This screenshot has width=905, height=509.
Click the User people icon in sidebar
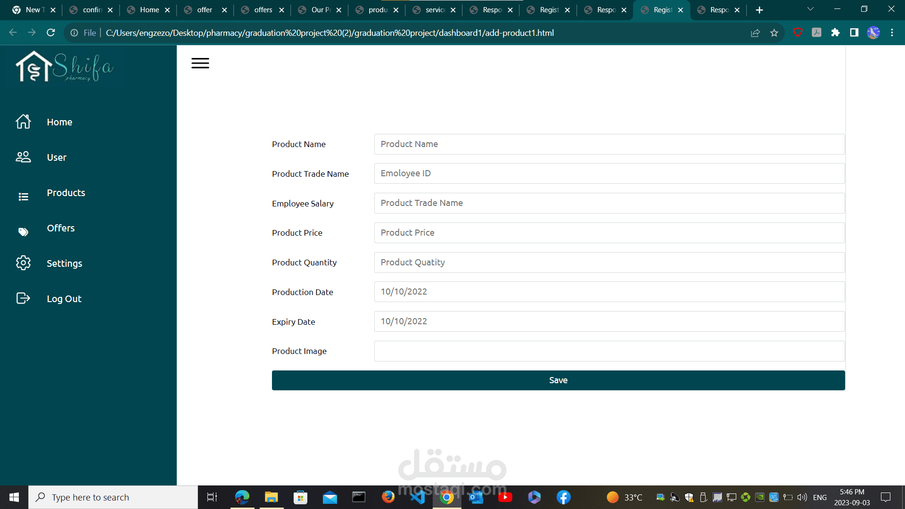23,157
